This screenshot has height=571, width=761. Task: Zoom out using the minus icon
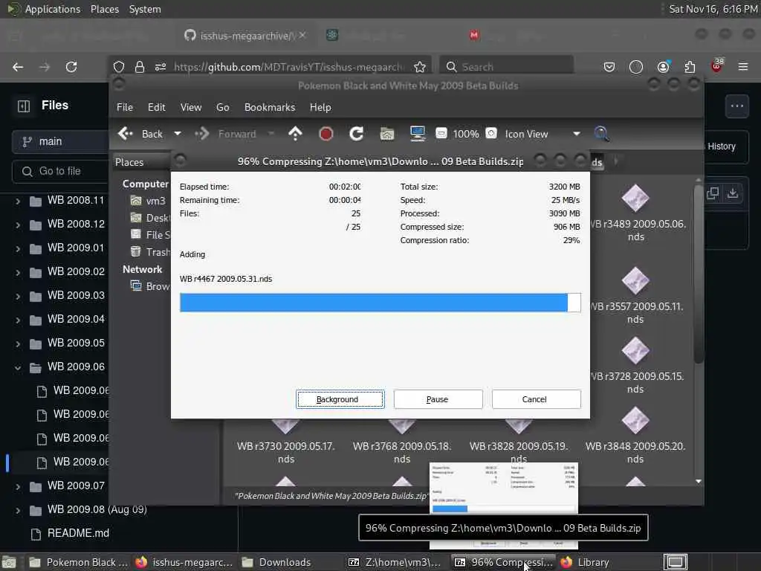click(x=441, y=134)
